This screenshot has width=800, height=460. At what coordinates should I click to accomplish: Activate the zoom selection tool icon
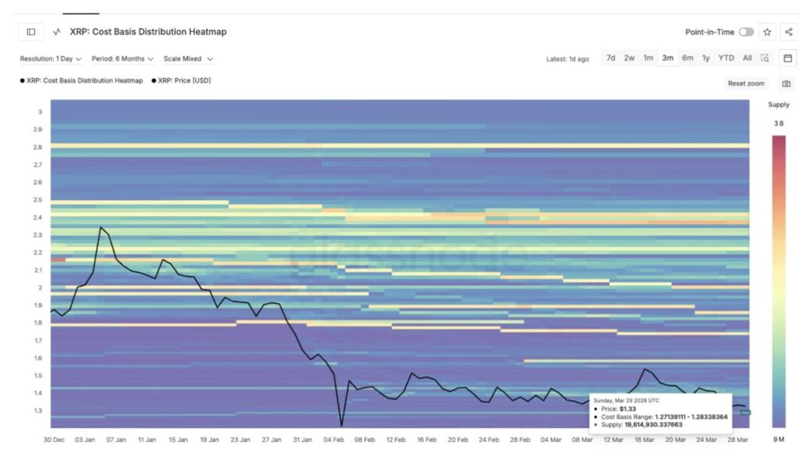[765, 58]
